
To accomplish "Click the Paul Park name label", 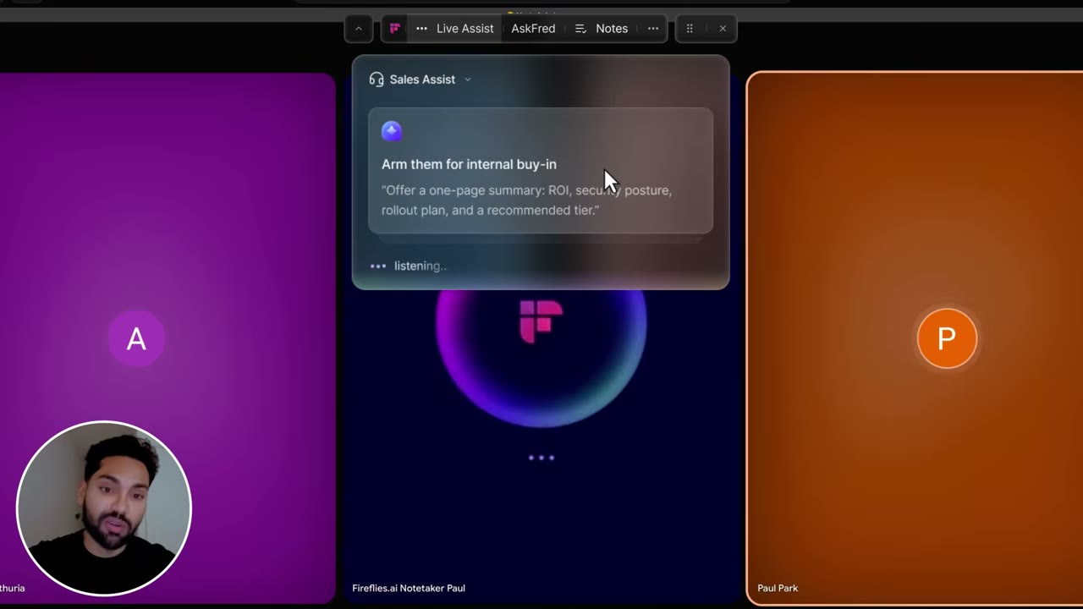I will (x=778, y=588).
